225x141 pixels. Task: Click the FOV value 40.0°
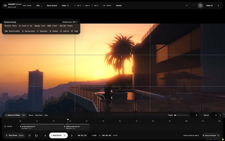click(x=109, y=6)
